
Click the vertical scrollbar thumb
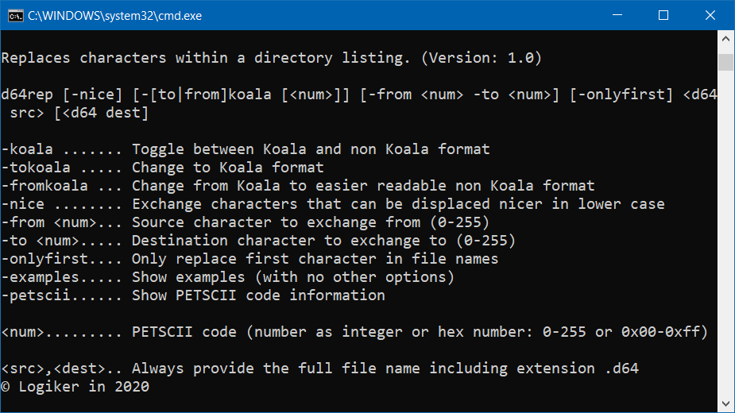725,63
